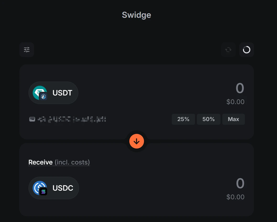The image size is (277, 222).
Task: Select 25% of balance
Action: [183, 119]
